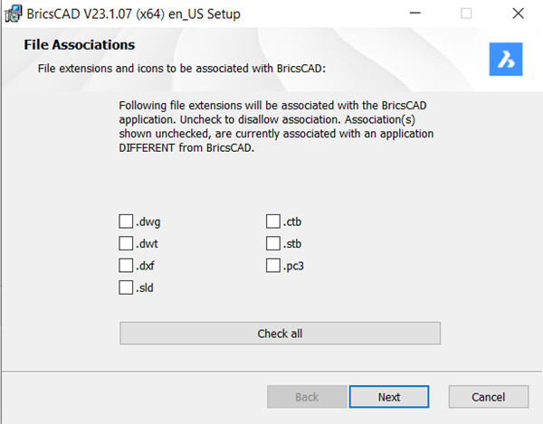Click the File Associations heading
This screenshot has width=543, height=424.
(78, 45)
